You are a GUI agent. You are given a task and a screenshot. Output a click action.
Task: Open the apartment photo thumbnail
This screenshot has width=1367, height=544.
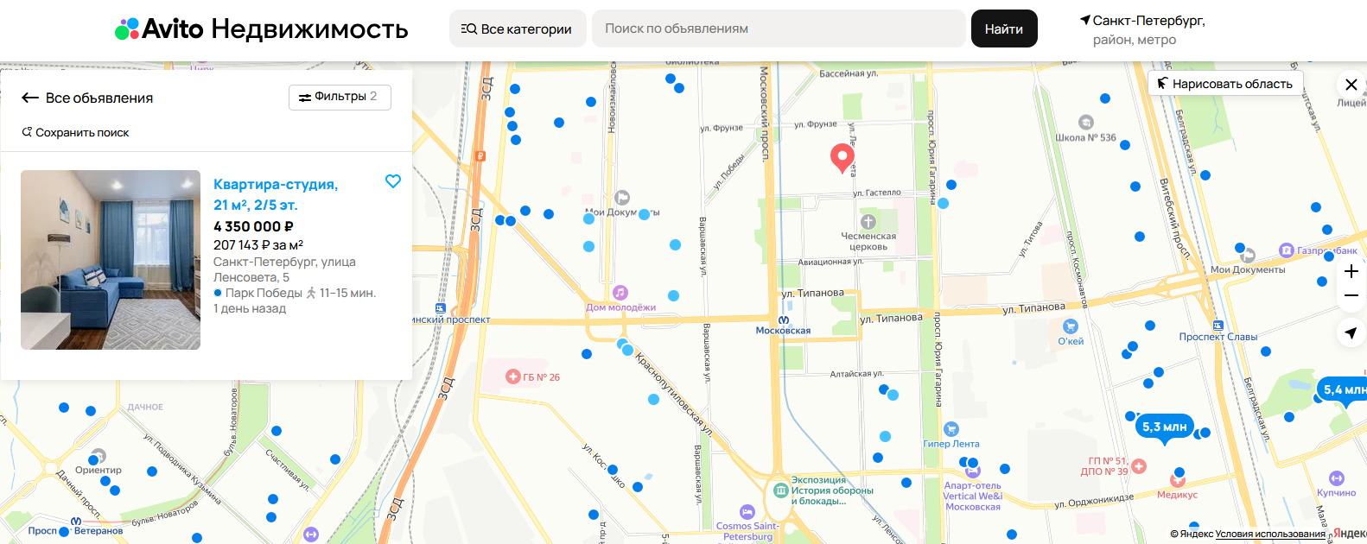(111, 260)
